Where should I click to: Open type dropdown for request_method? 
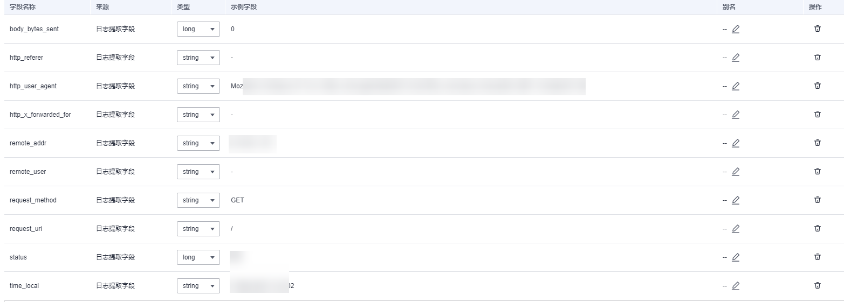click(x=198, y=200)
